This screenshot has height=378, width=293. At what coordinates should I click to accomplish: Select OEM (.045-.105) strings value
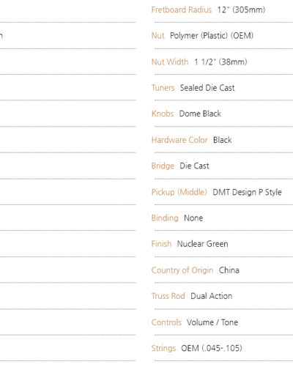pos(212,348)
